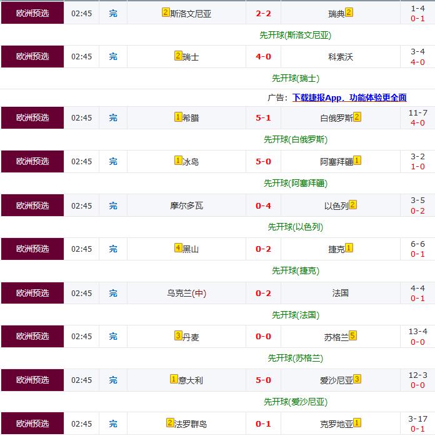Select away team 法国

coord(341,293)
